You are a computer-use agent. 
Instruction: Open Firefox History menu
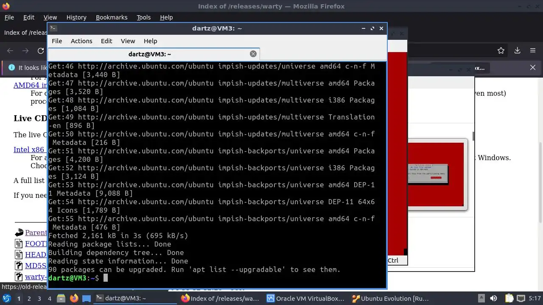(x=76, y=17)
